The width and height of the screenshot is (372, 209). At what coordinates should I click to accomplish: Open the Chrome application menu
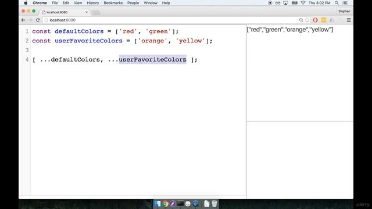[40, 3]
